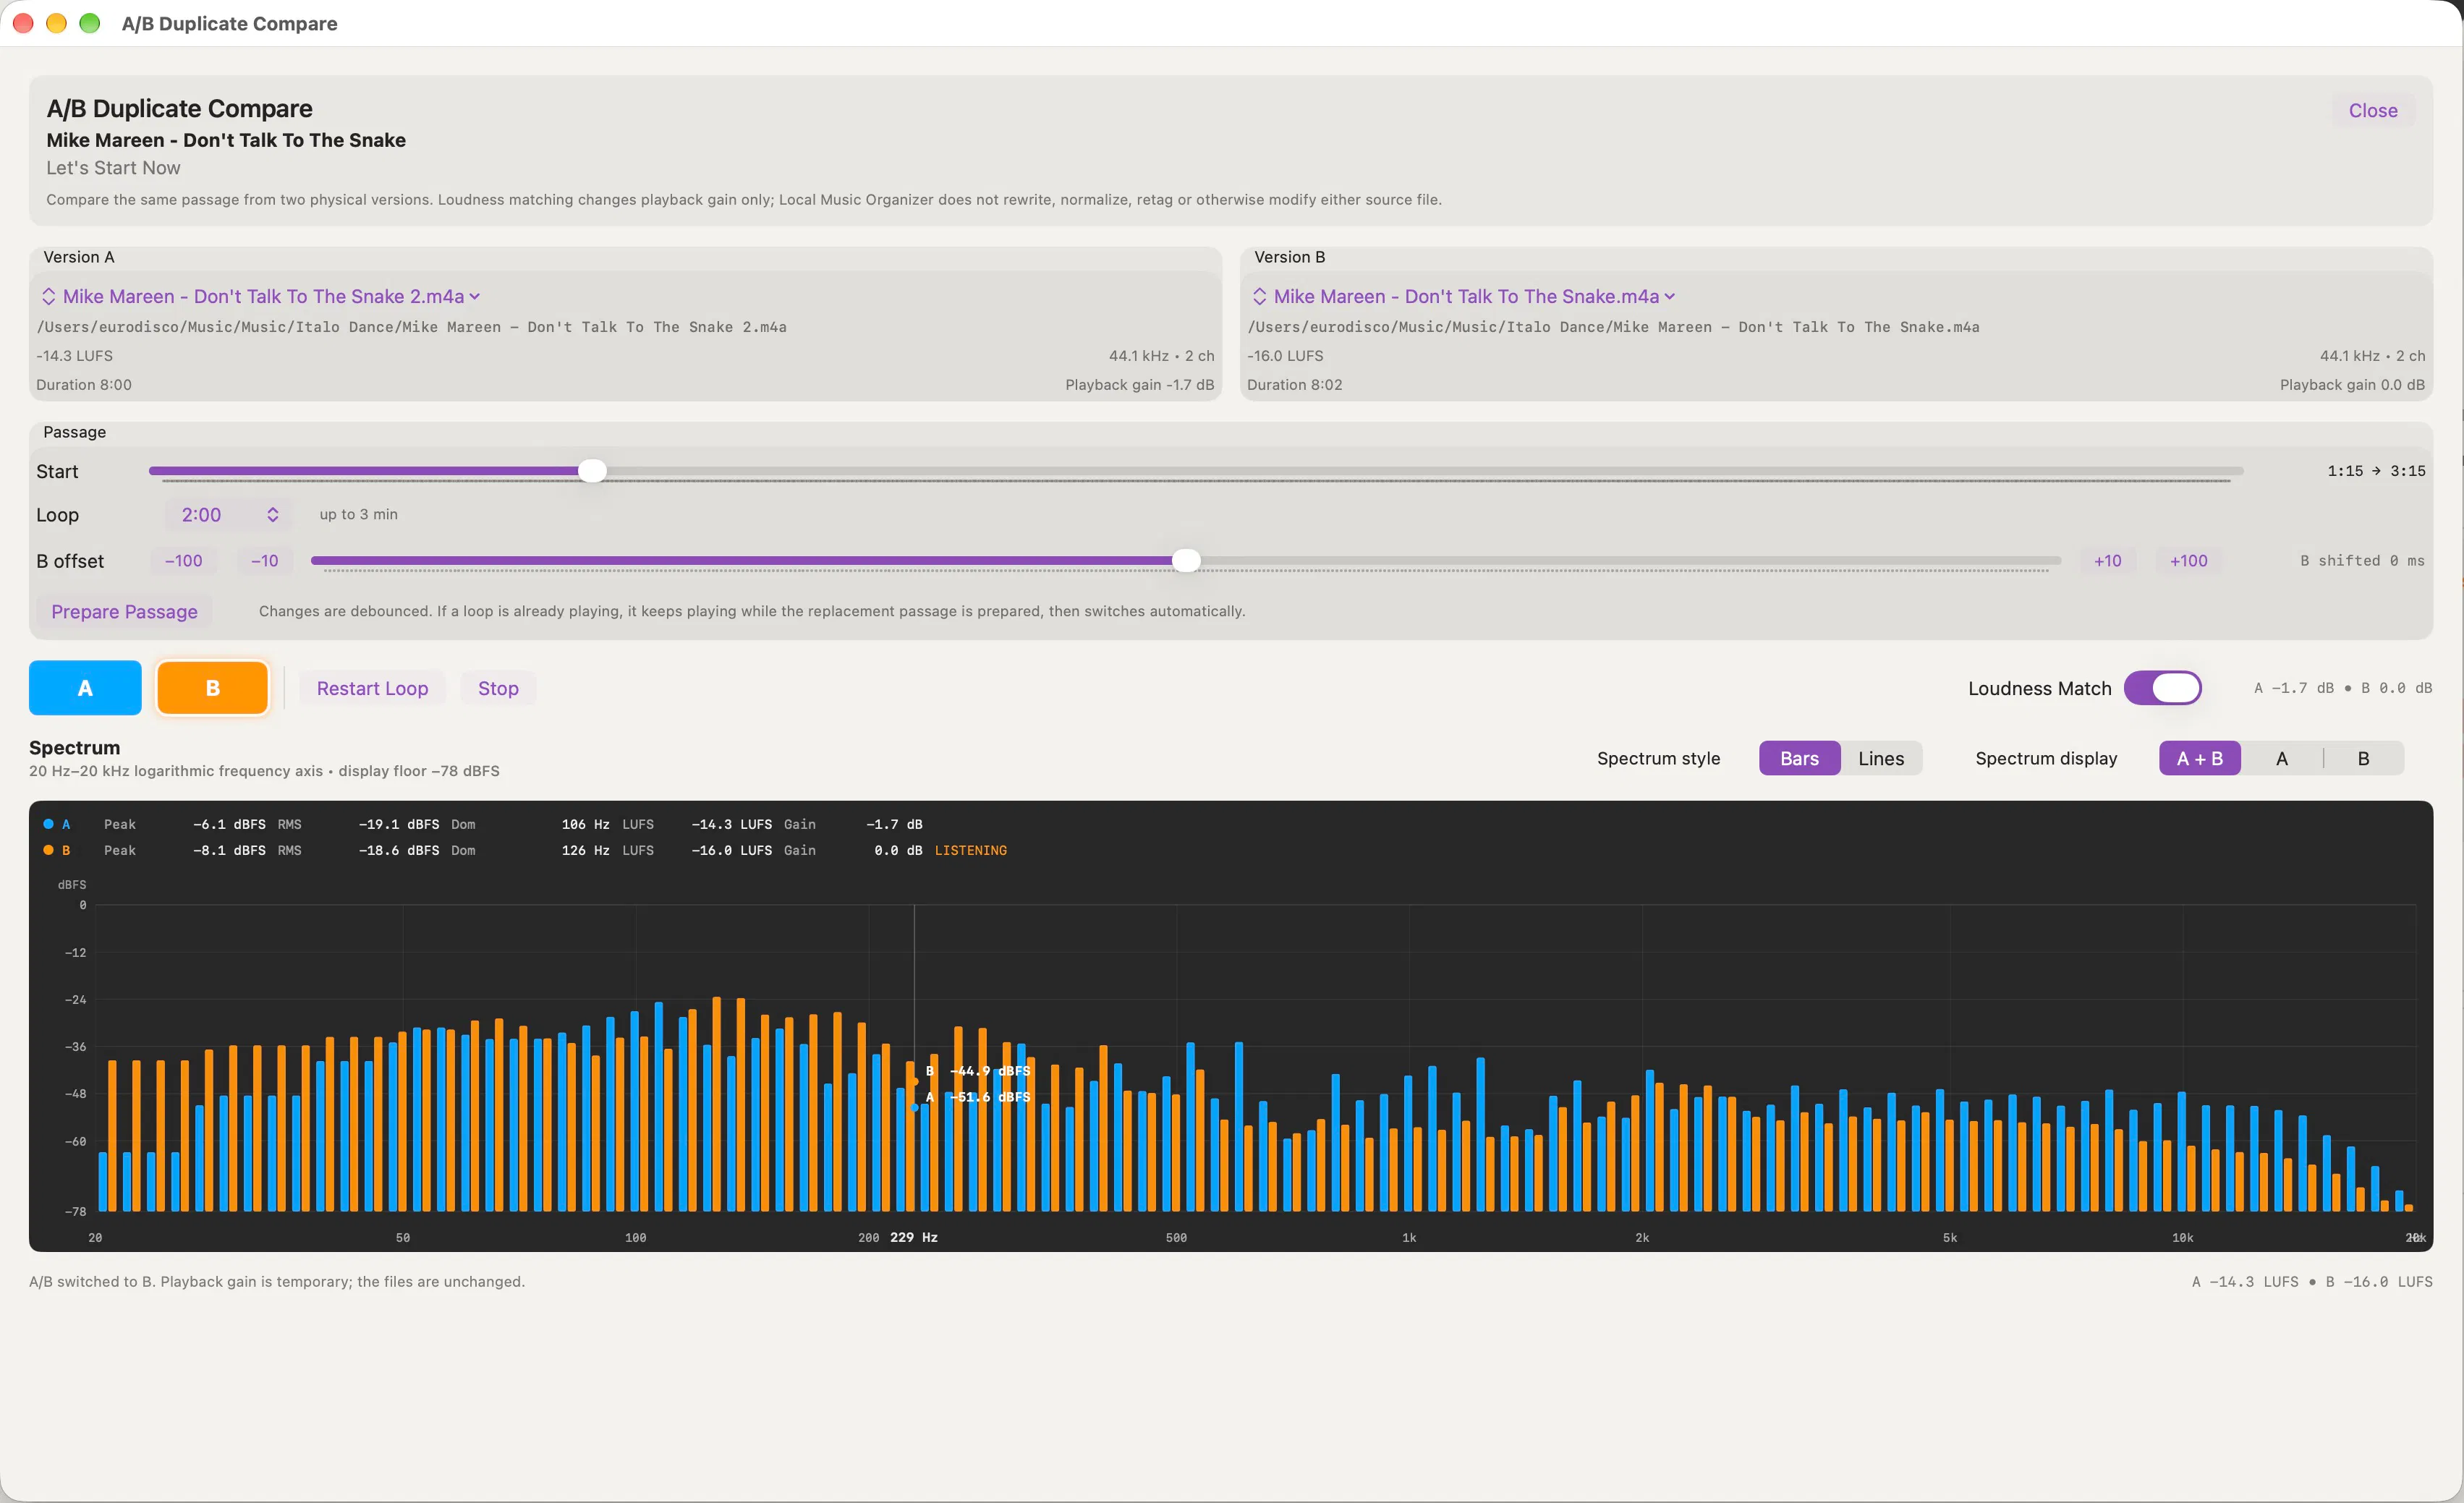Show A + B in spectrum display
The height and width of the screenshot is (1503, 2464).
[2199, 758]
